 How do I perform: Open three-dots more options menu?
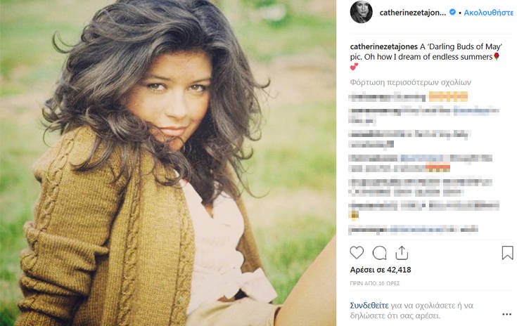[x=506, y=315]
